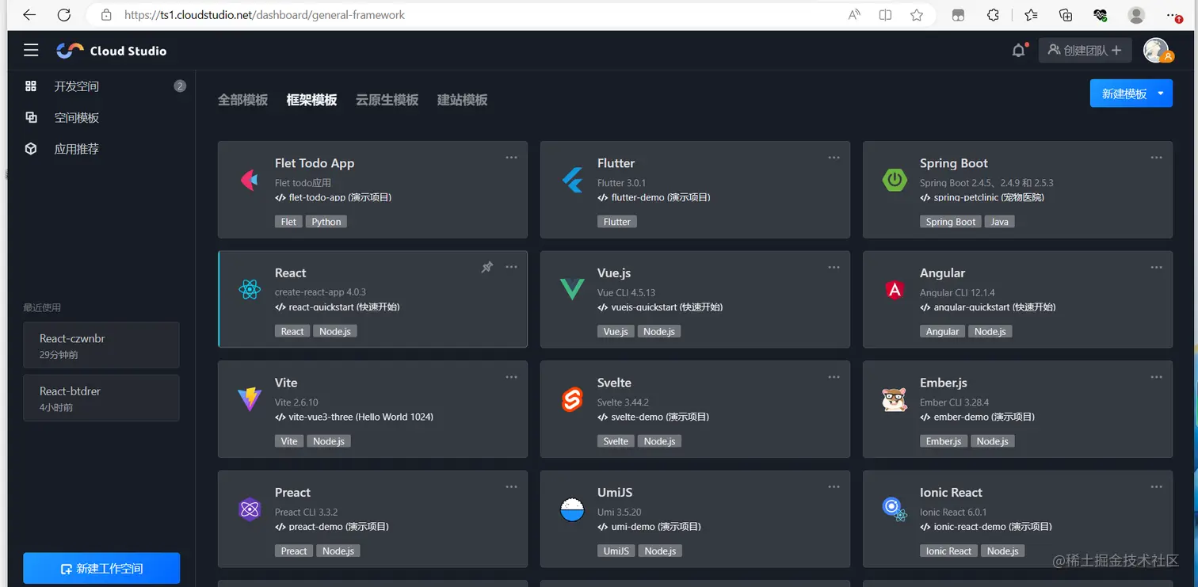
Task: Switch to the 云原生模板 tab
Action: (x=387, y=100)
